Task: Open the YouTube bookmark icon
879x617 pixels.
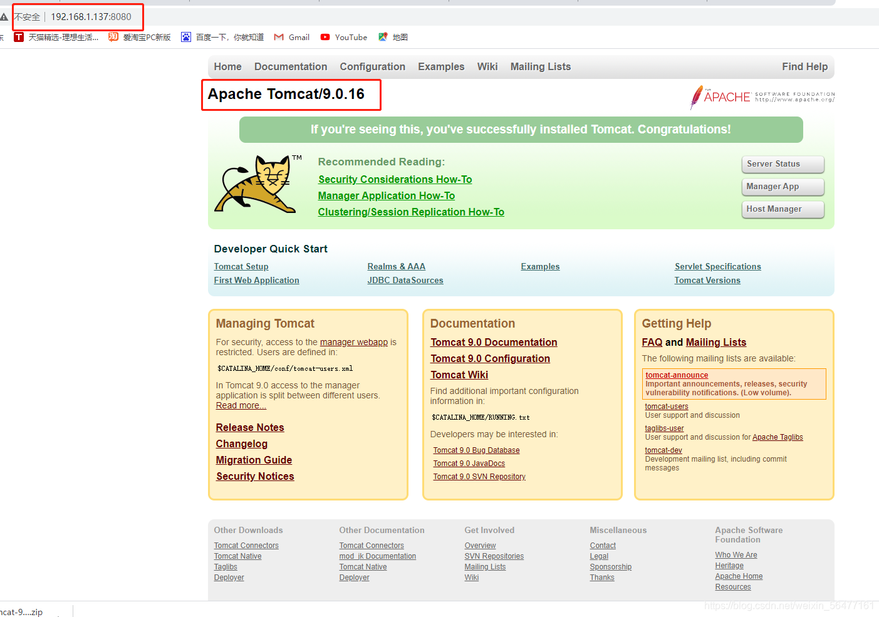Action: pos(325,37)
